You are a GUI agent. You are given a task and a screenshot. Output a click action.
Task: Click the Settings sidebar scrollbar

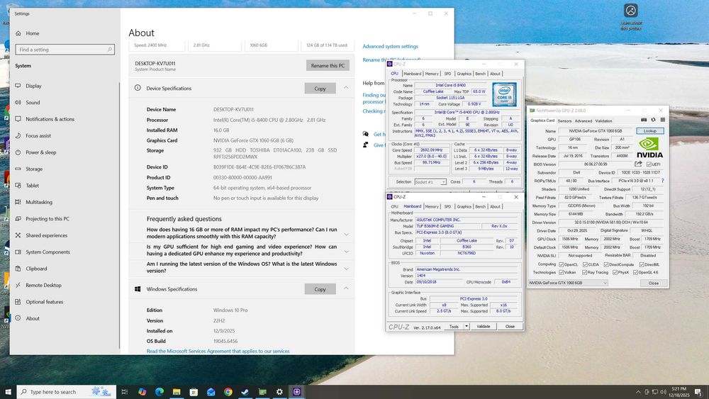[119, 215]
